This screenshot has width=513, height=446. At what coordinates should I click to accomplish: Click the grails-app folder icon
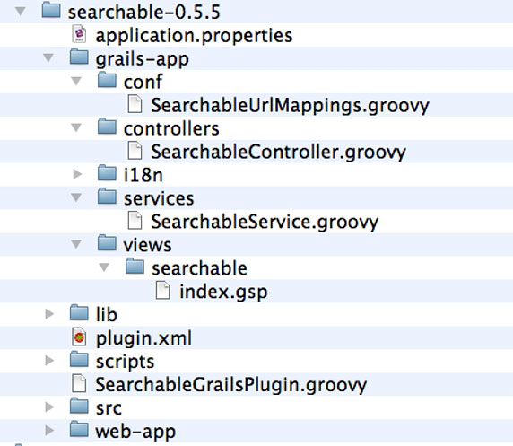coord(79,57)
